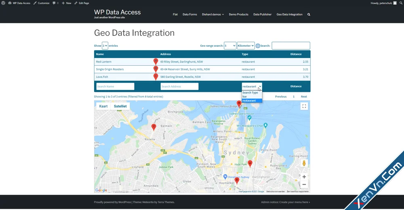Click the Google logo on the map
404x210 pixels.
[x=101, y=190]
